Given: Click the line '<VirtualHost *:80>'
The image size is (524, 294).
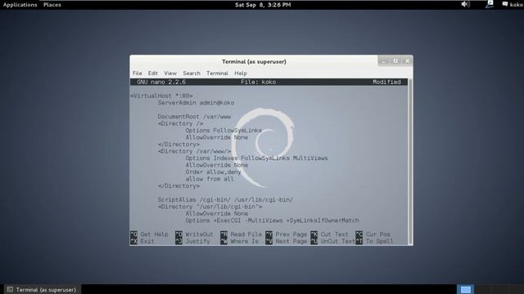Looking at the screenshot, I should click(162, 96).
